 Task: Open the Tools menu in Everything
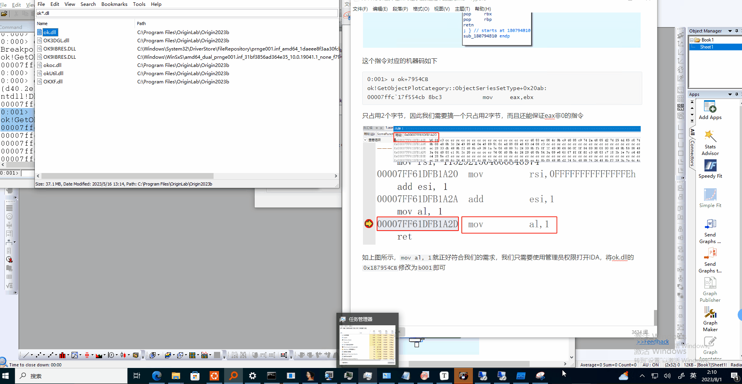pos(139,4)
